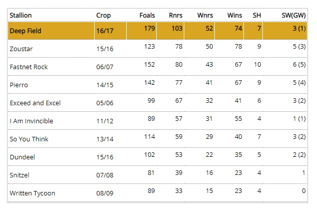The image size is (317, 211).
Task: Click the Written Tycoon row name
Action: pos(32,193)
